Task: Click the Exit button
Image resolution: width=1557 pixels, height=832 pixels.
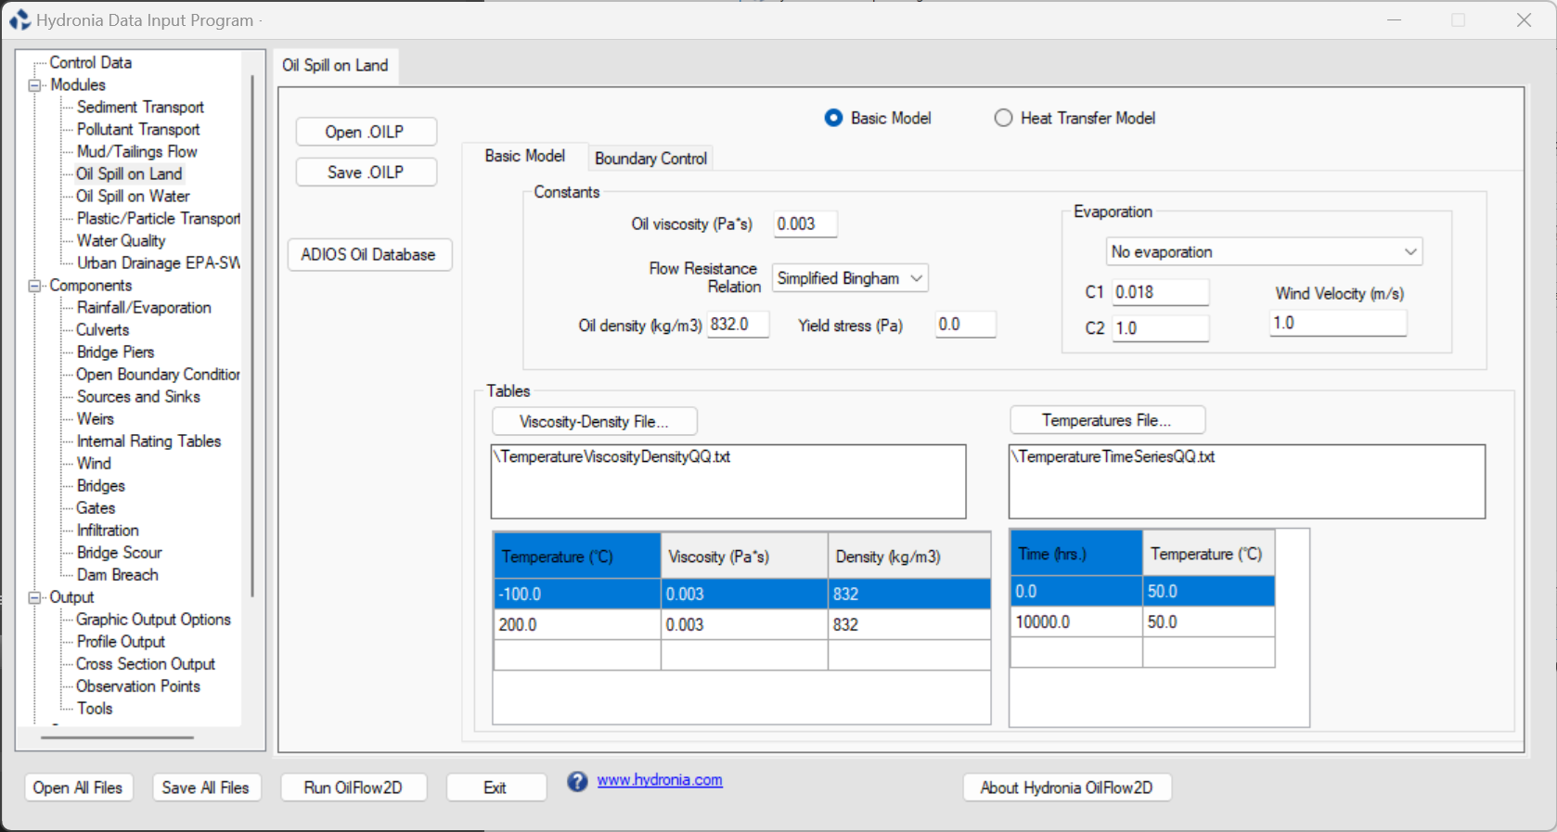Action: [x=495, y=787]
